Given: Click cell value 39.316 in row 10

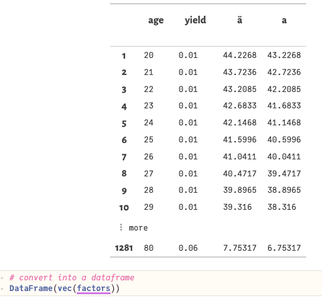Looking at the screenshot, I should [237, 207].
